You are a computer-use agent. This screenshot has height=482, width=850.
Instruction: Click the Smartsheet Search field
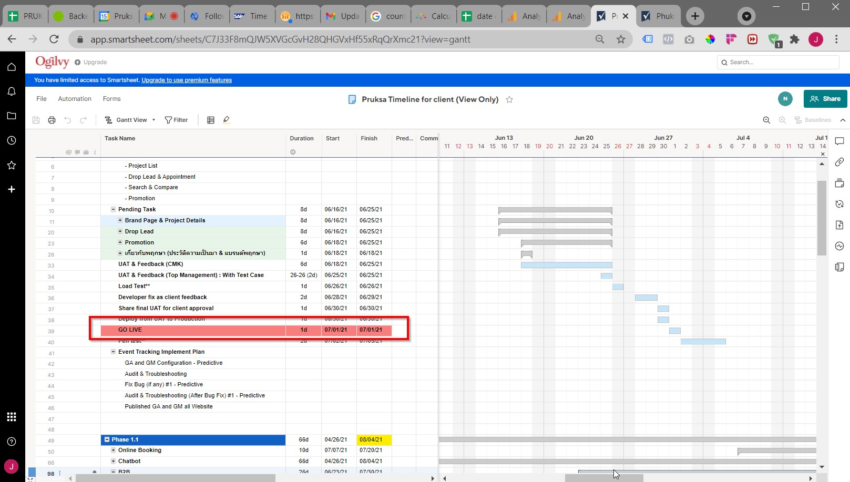778,62
